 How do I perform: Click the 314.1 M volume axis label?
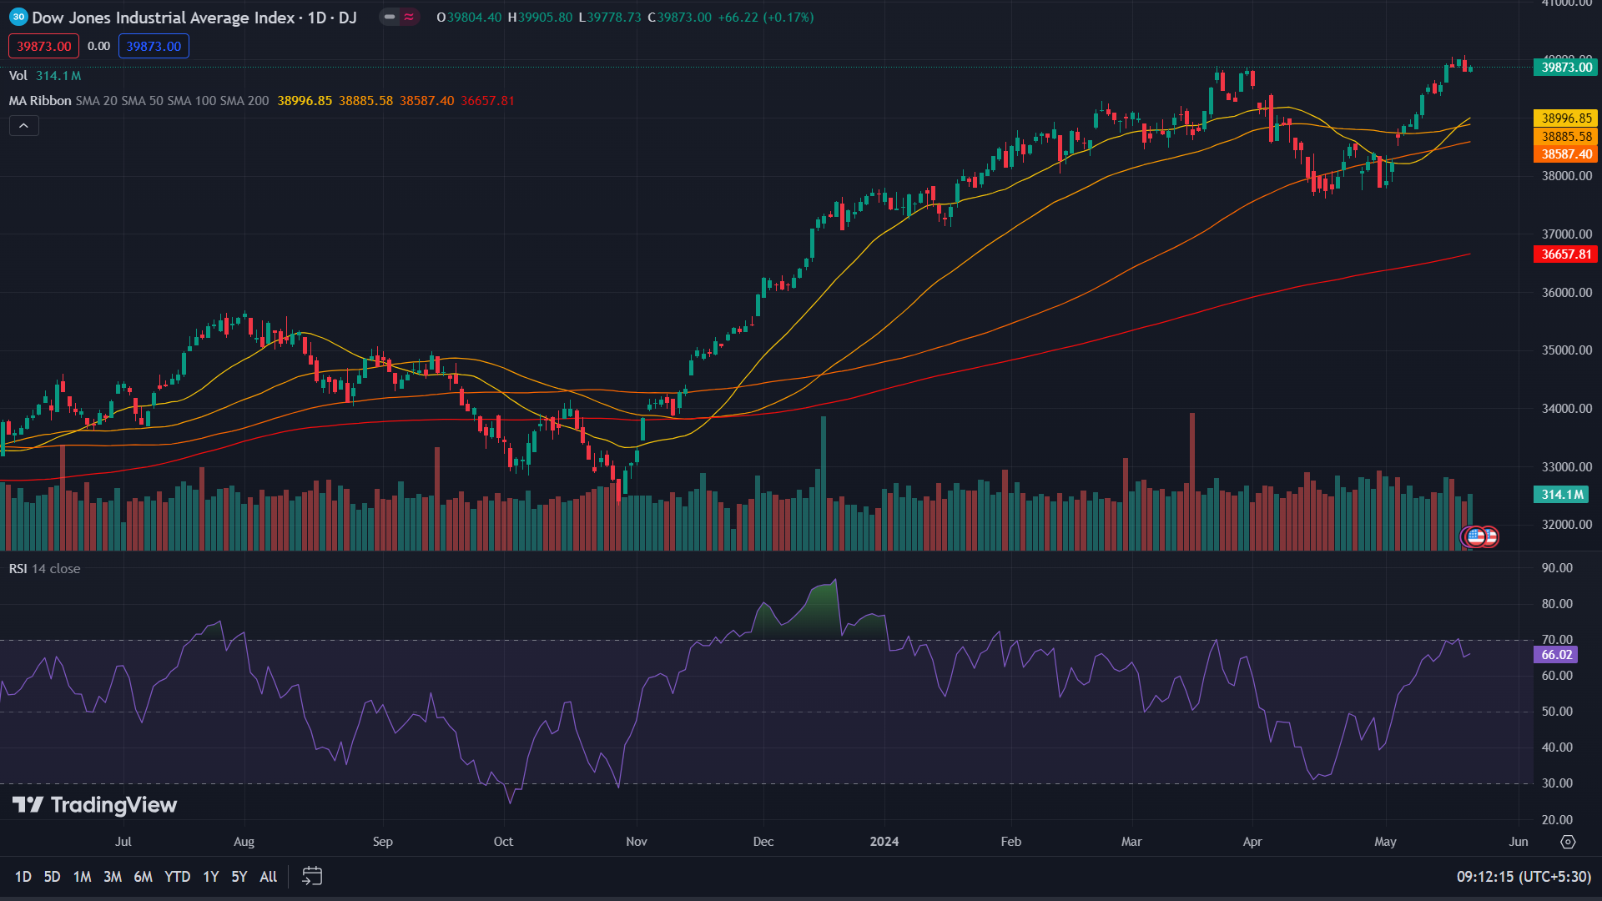(1562, 495)
